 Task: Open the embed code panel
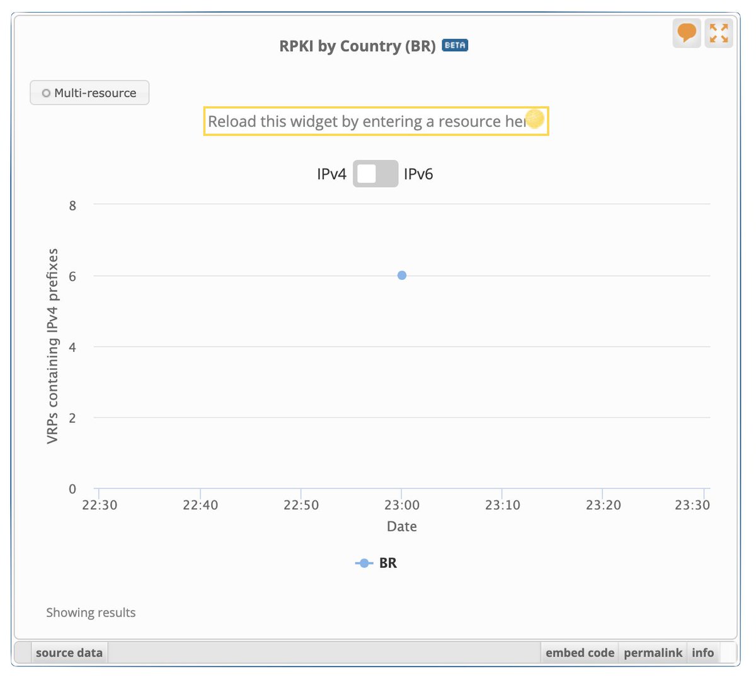579,652
